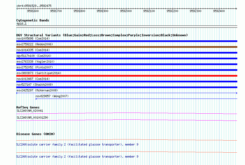Open the first SLC2A9 solute carrier OMIM link
The image size is (245, 165).
(x=77, y=145)
